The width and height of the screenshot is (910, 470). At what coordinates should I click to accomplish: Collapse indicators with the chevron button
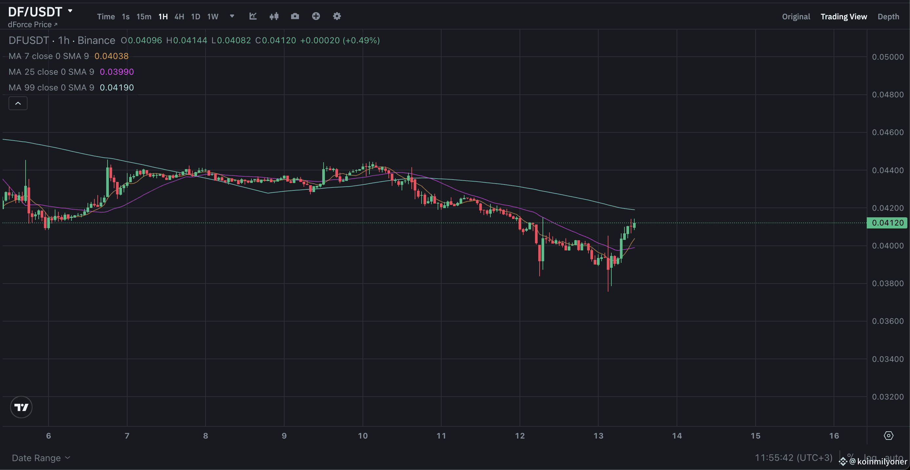click(x=18, y=103)
